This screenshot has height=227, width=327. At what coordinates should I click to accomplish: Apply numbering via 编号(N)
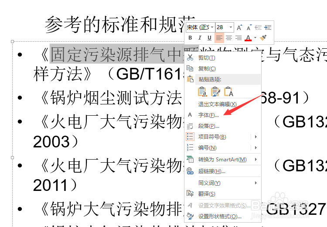tap(207, 148)
